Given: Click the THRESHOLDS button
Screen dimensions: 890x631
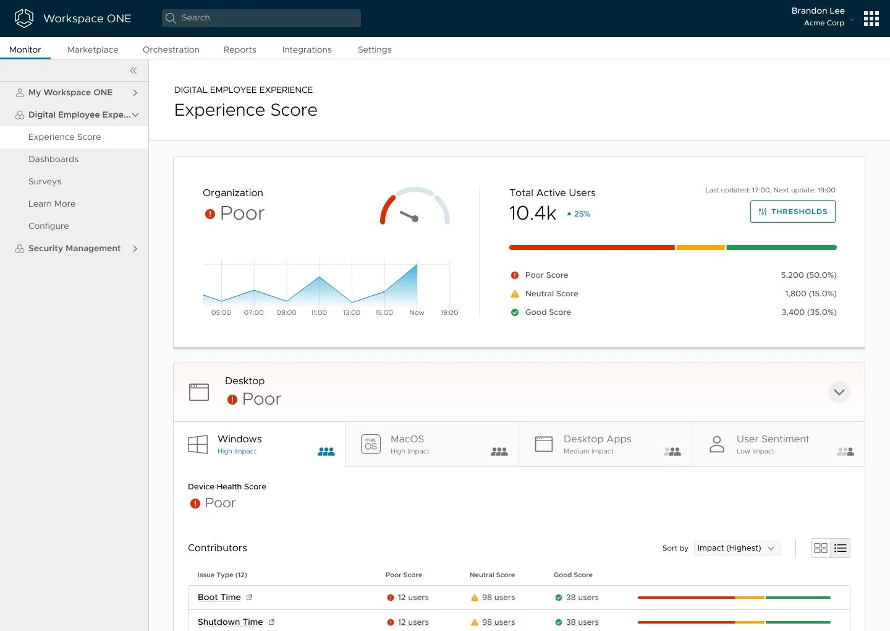Looking at the screenshot, I should [x=793, y=212].
